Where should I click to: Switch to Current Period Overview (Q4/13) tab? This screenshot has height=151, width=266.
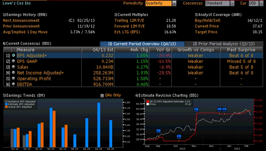tap(142, 44)
